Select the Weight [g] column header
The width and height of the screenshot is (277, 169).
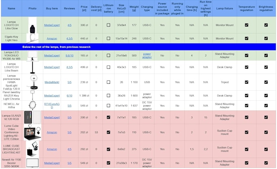[x=134, y=9]
